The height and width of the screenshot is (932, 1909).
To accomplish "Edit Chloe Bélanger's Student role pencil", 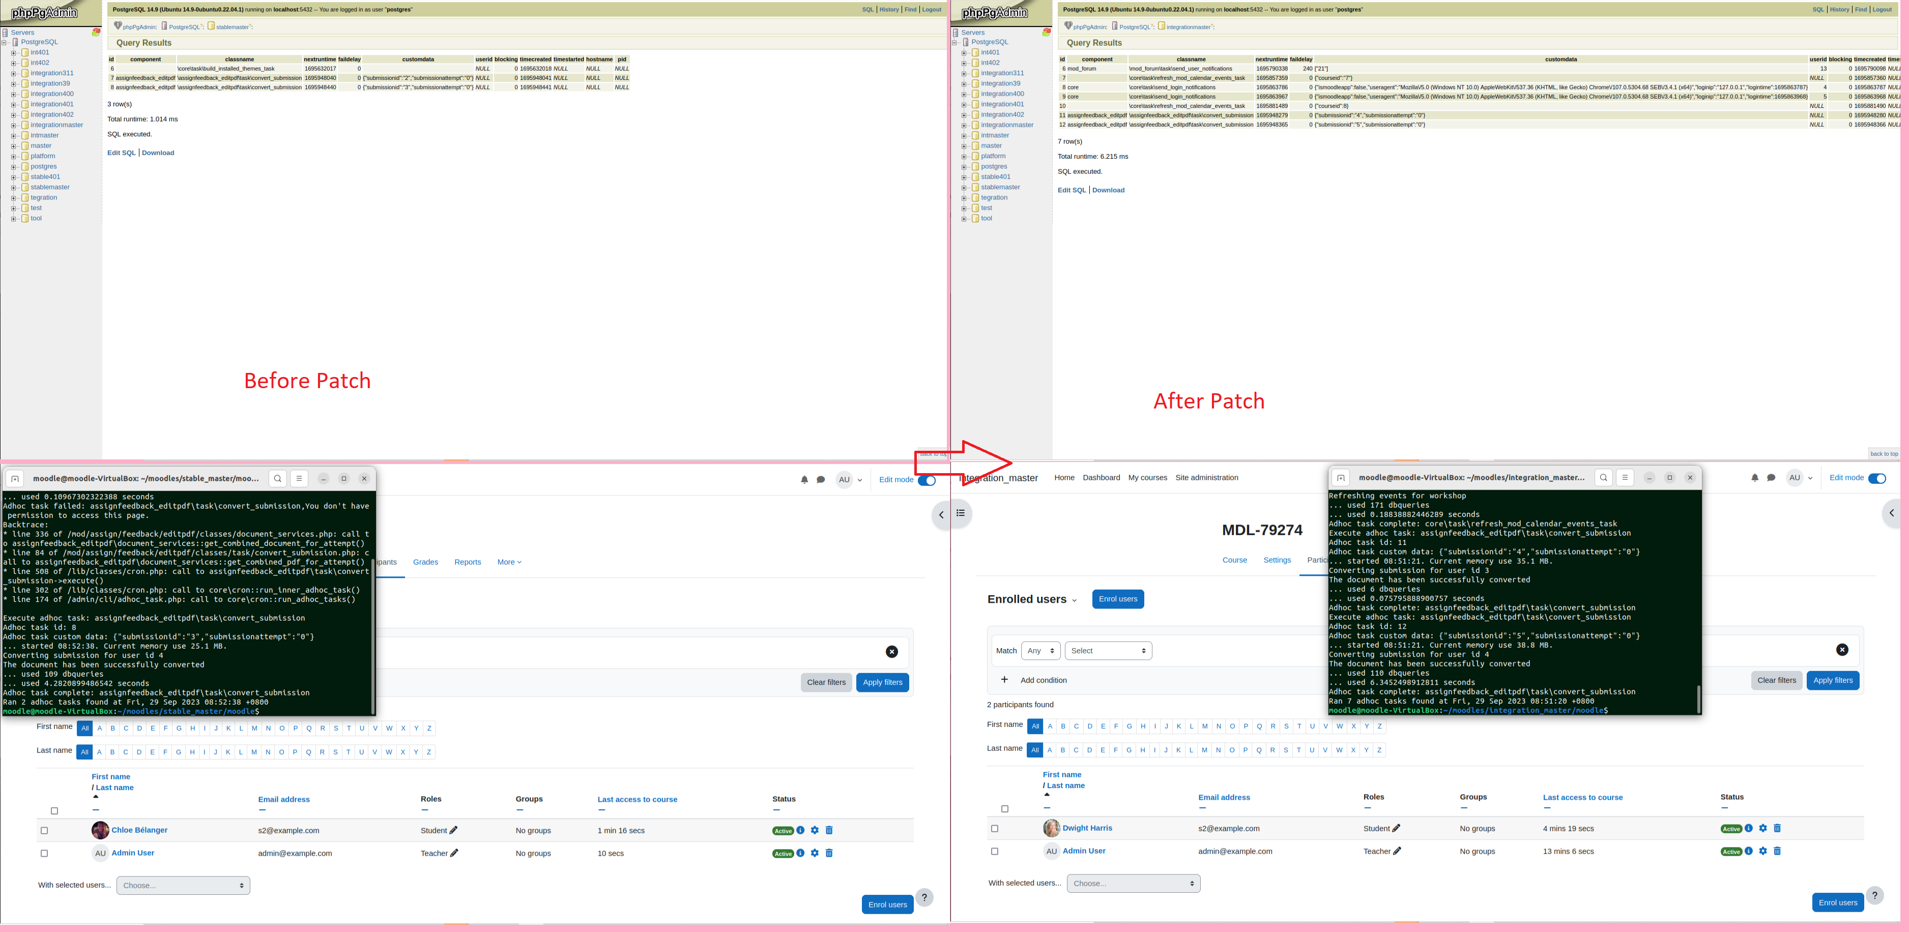I will (x=453, y=830).
